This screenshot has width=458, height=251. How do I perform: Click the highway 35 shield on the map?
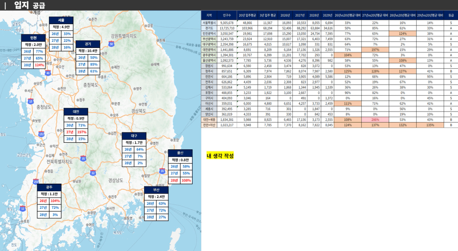click(83, 158)
